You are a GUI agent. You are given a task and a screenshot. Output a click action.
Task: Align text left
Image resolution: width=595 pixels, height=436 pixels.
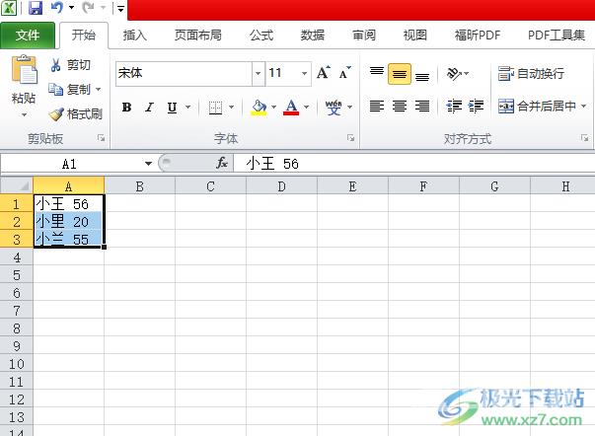(377, 106)
